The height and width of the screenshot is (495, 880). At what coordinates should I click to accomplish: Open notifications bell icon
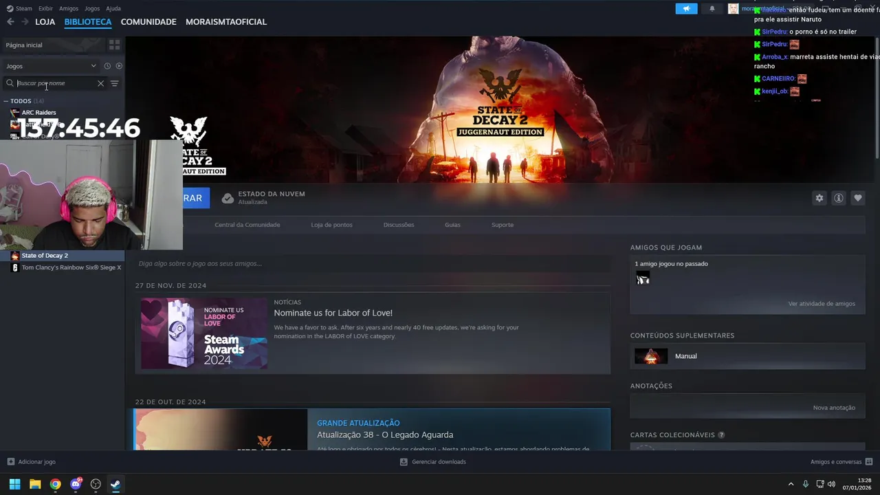point(712,8)
